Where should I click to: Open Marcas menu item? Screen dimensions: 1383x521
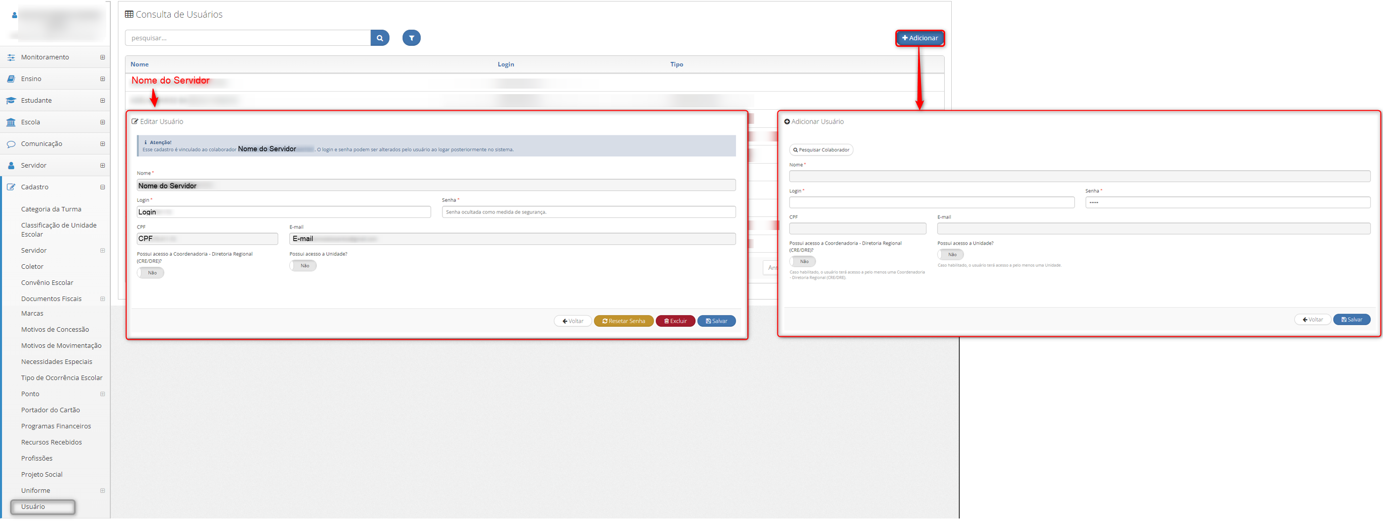(x=32, y=313)
